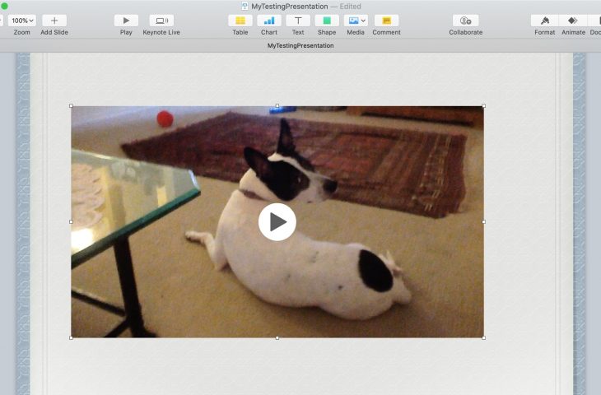The width and height of the screenshot is (601, 395).
Task: Play the dog video using the center play button
Action: [x=277, y=222]
